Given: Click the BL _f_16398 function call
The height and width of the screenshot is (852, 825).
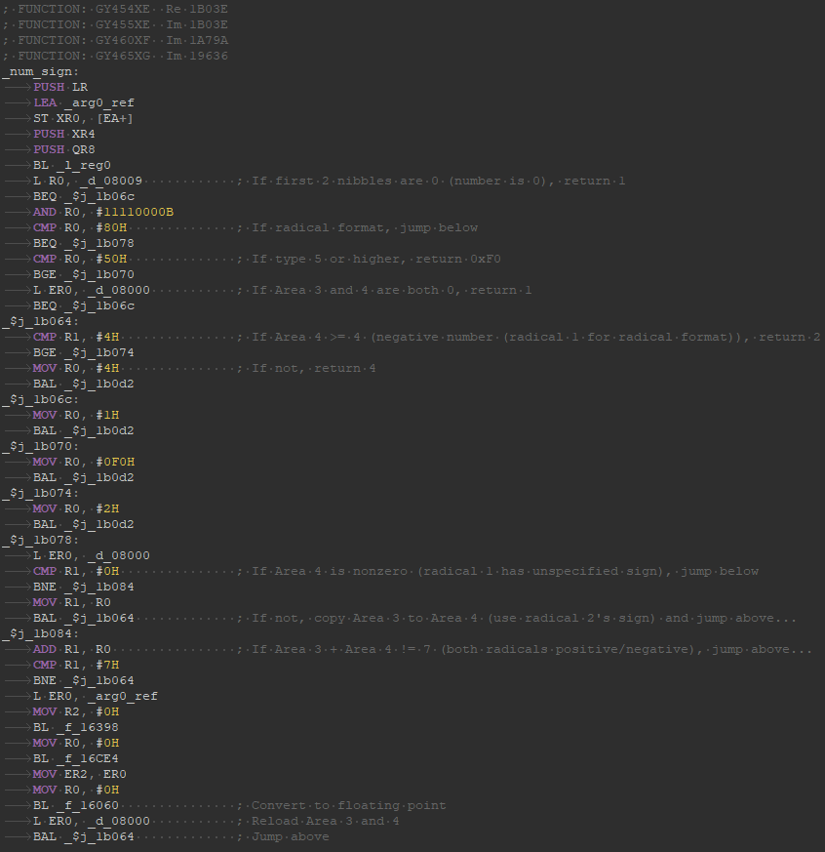Looking at the screenshot, I should (x=76, y=727).
